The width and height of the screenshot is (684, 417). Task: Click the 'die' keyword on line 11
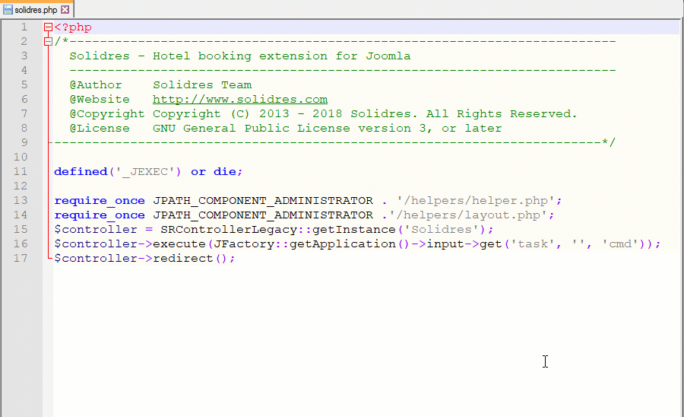click(x=225, y=171)
